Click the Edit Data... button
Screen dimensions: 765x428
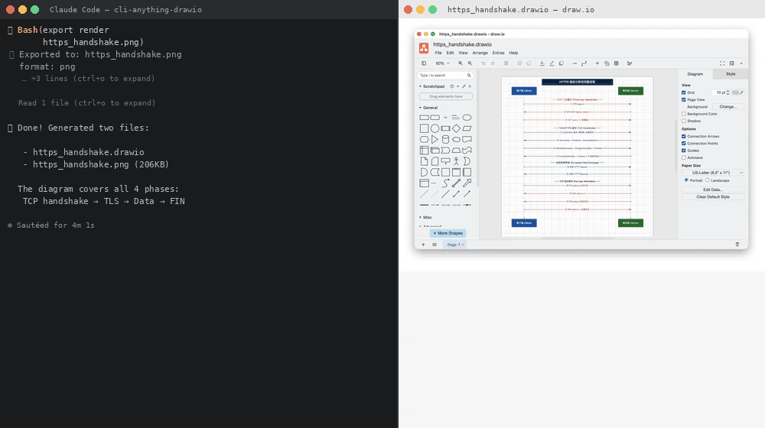click(x=713, y=190)
